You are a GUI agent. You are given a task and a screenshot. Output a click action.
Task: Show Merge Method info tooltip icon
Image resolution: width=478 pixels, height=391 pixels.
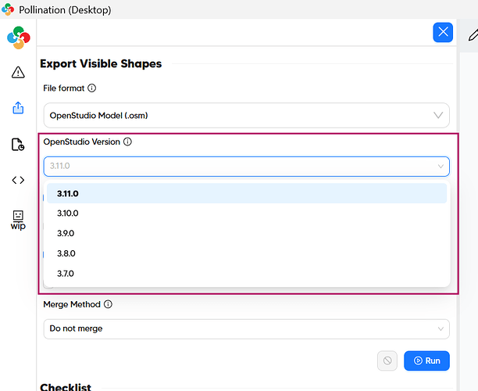coord(108,304)
